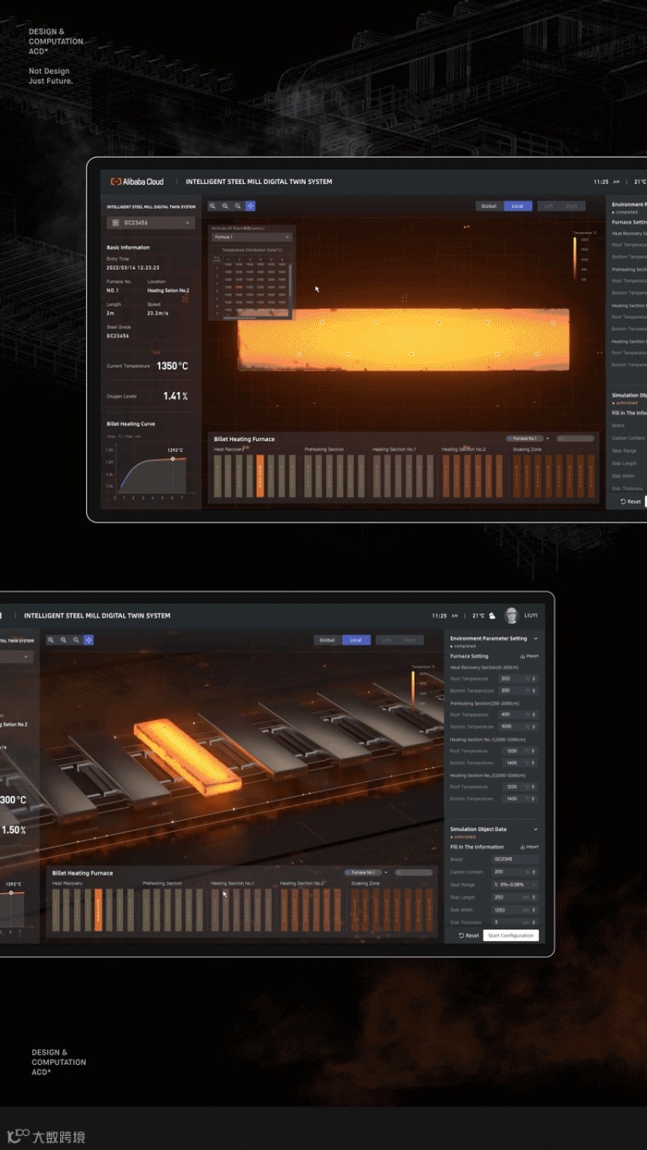Click the Brand input field GC2345
The height and width of the screenshot is (1150, 647).
pyautogui.click(x=515, y=859)
